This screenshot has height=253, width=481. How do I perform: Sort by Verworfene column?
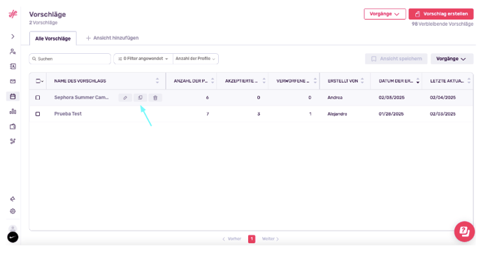(x=315, y=81)
